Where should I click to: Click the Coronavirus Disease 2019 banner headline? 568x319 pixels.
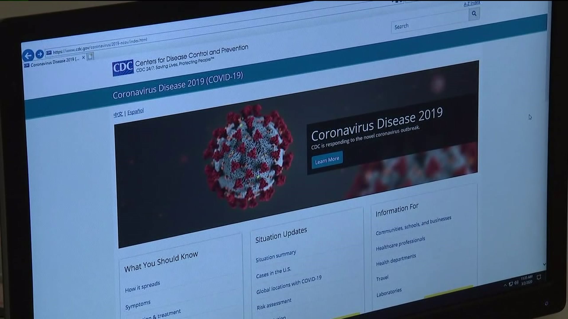click(x=377, y=124)
